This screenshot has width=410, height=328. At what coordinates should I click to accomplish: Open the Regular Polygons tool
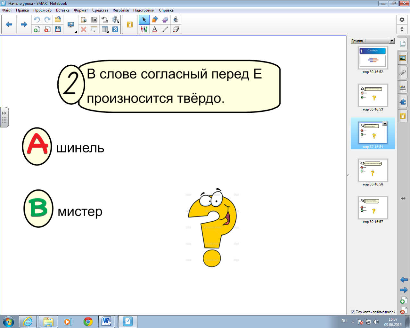point(165,20)
